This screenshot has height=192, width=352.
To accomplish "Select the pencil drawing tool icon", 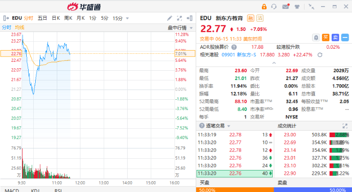I will click(x=170, y=18).
